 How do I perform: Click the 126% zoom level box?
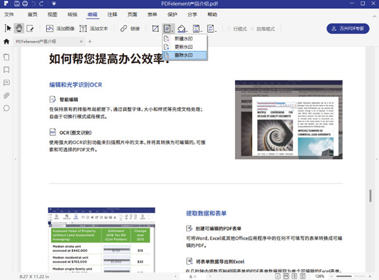[x=320, y=276]
